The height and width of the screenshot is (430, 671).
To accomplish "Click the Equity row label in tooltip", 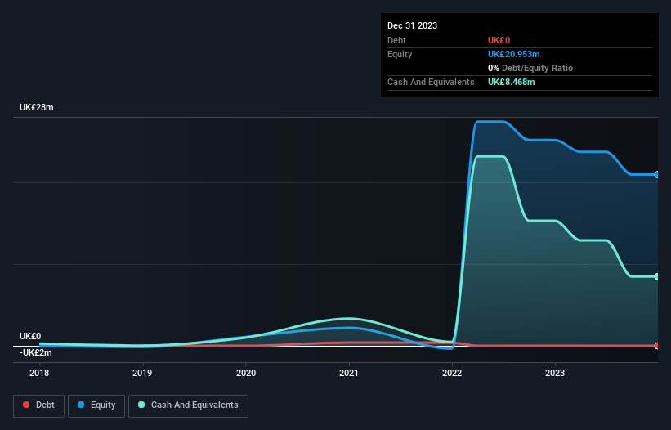I will (400, 54).
